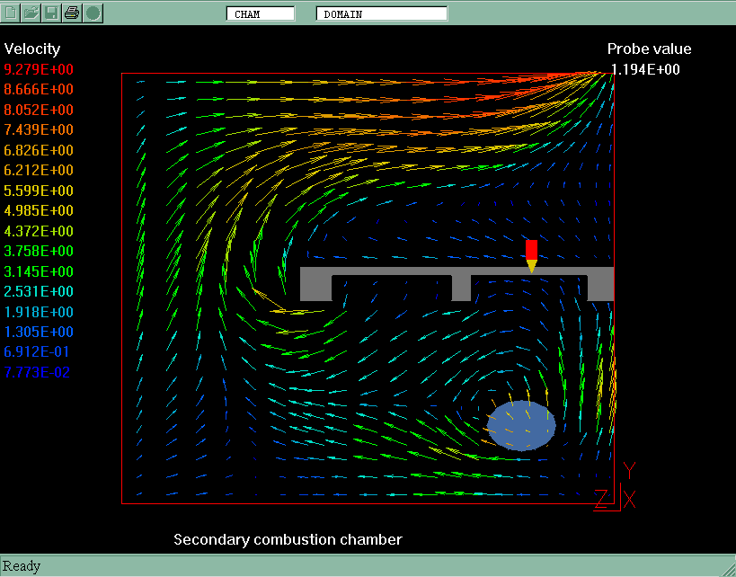This screenshot has width=736, height=577.
Task: Pick the 6.212E+00 orange legend entry
Action: pyautogui.click(x=39, y=170)
